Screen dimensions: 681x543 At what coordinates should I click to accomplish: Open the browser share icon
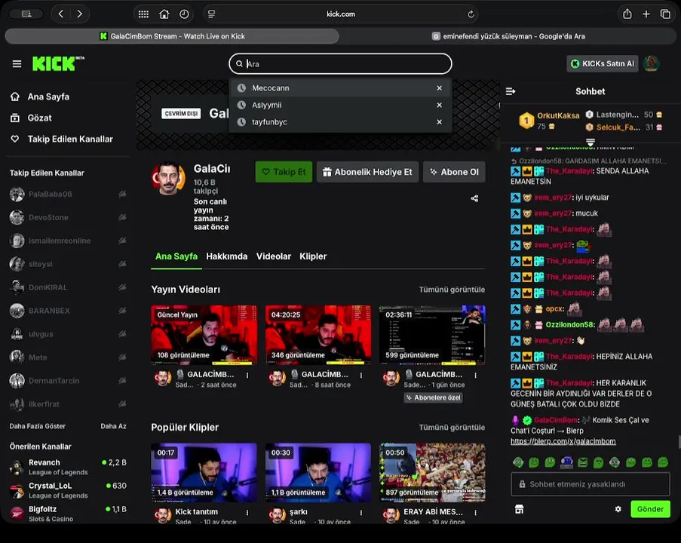click(627, 14)
